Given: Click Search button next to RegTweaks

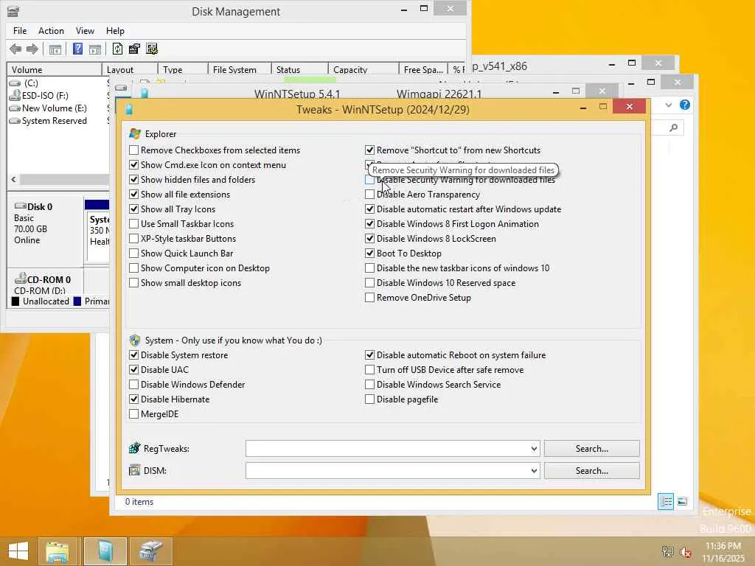Looking at the screenshot, I should pyautogui.click(x=592, y=449).
